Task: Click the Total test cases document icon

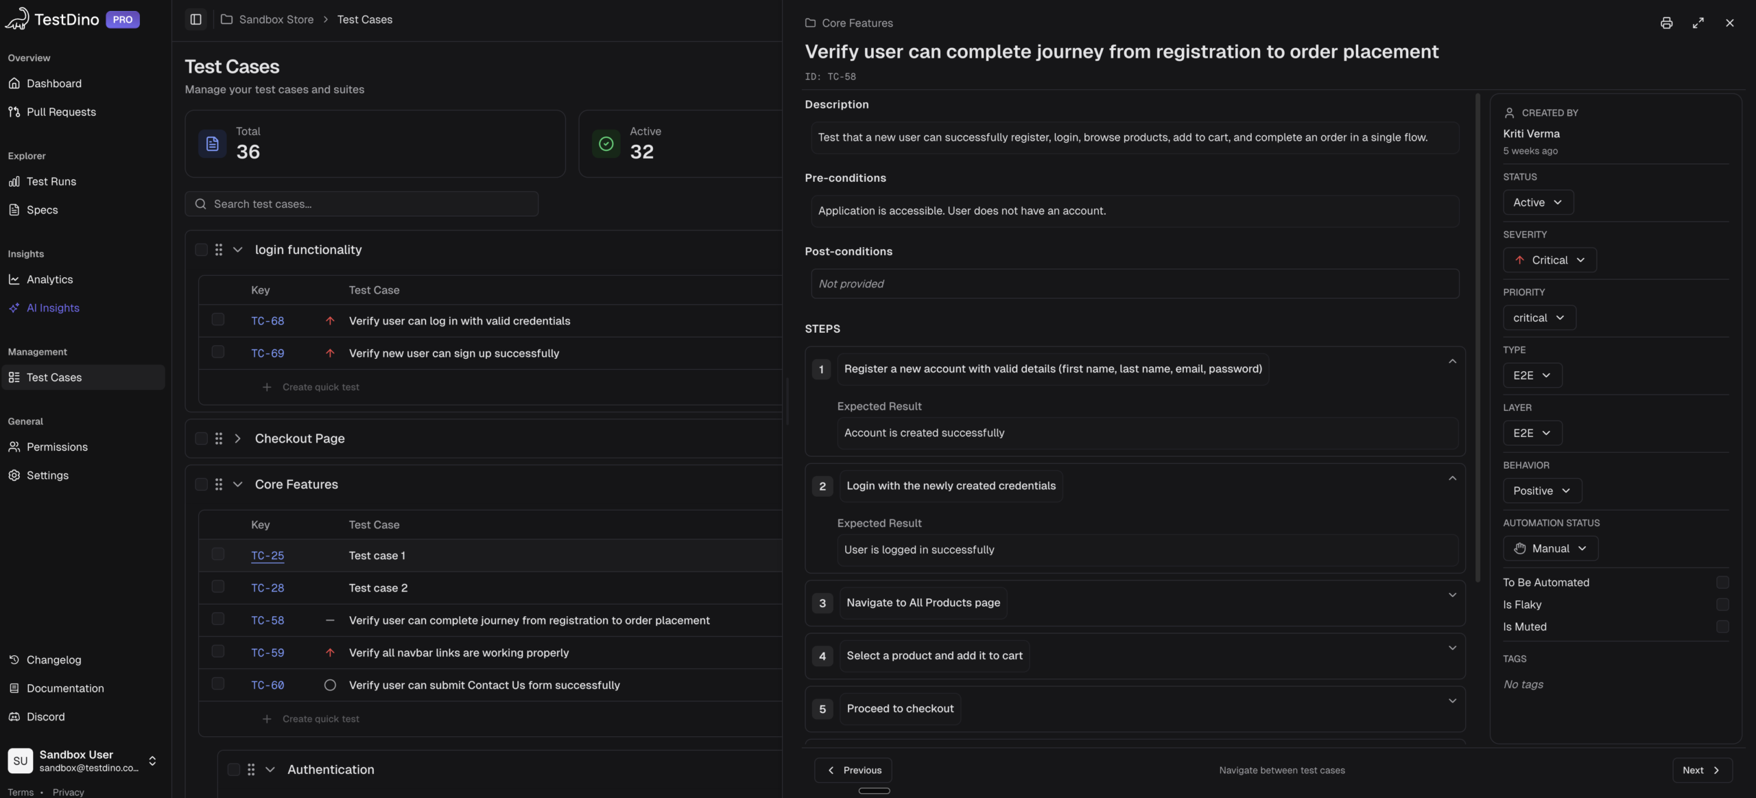Action: click(x=213, y=143)
